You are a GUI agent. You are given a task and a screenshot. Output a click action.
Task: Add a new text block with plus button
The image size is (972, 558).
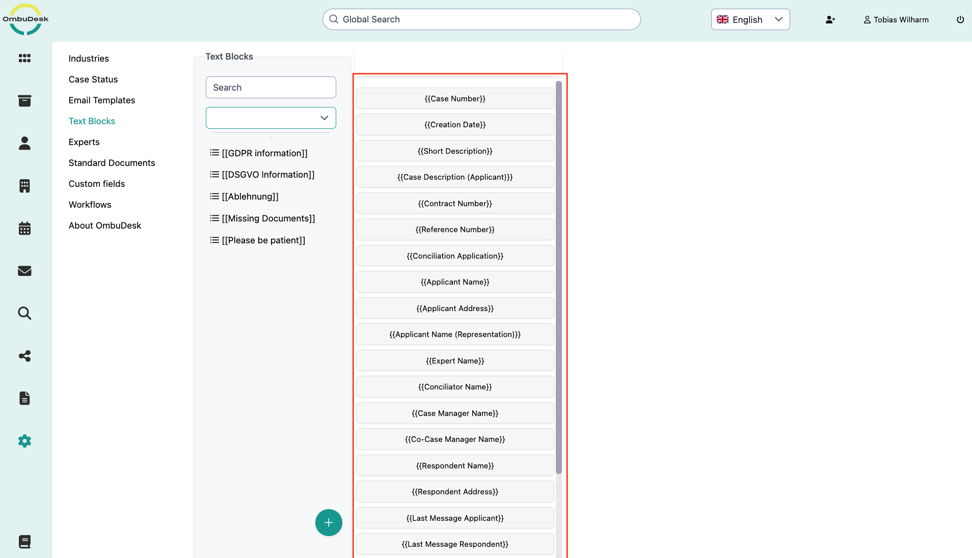tap(329, 522)
